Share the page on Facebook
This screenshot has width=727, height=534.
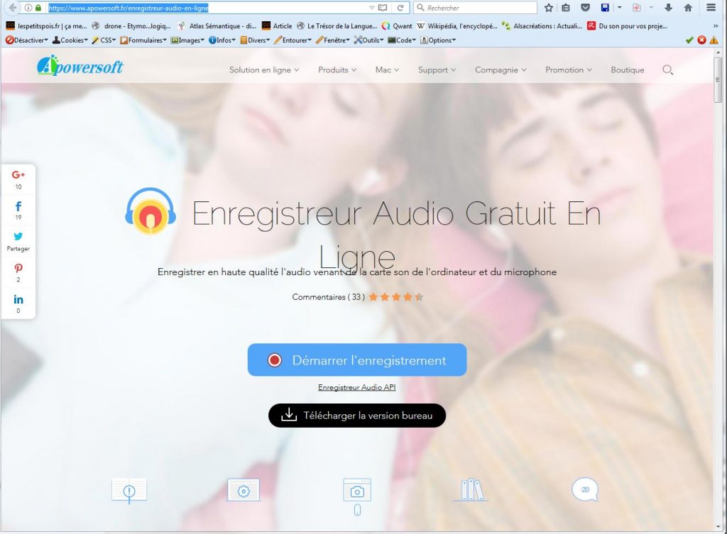18,210
